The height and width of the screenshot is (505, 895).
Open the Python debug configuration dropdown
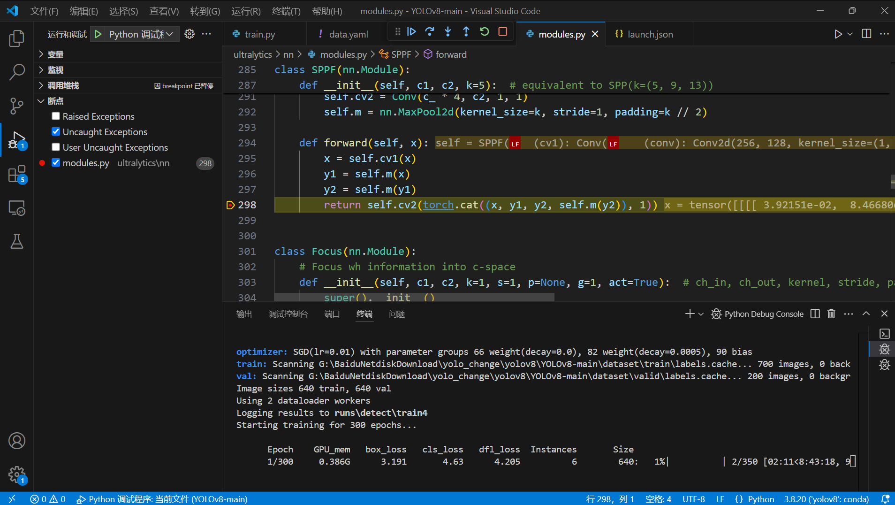coord(141,34)
